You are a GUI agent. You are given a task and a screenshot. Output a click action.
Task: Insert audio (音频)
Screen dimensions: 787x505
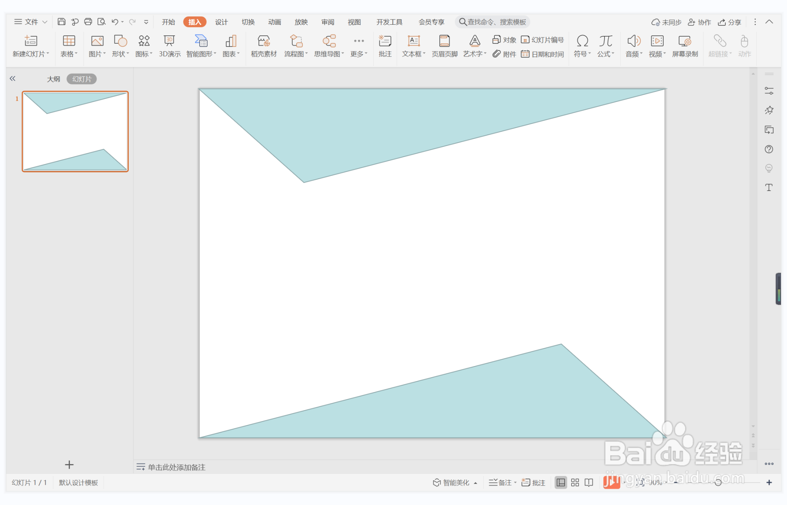(x=634, y=46)
